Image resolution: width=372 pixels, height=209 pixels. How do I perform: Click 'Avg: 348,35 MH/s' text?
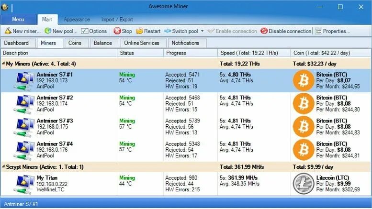[x=239, y=184]
